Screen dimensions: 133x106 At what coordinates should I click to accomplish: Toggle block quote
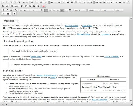click(38, 10)
